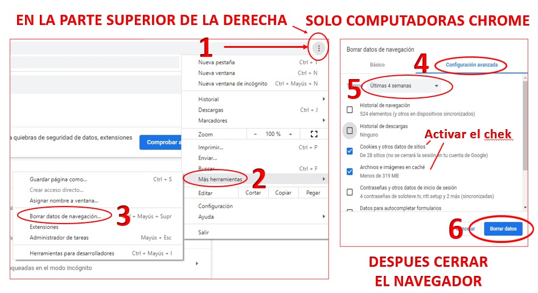The height and width of the screenshot is (293, 538).
Task: Increase zoom with plus button
Action: click(290, 134)
